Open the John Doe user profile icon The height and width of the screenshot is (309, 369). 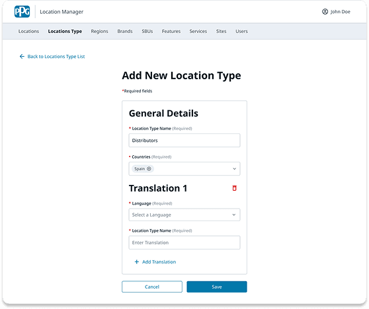click(325, 11)
